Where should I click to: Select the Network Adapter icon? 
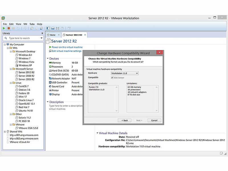pyautogui.click(x=50, y=78)
